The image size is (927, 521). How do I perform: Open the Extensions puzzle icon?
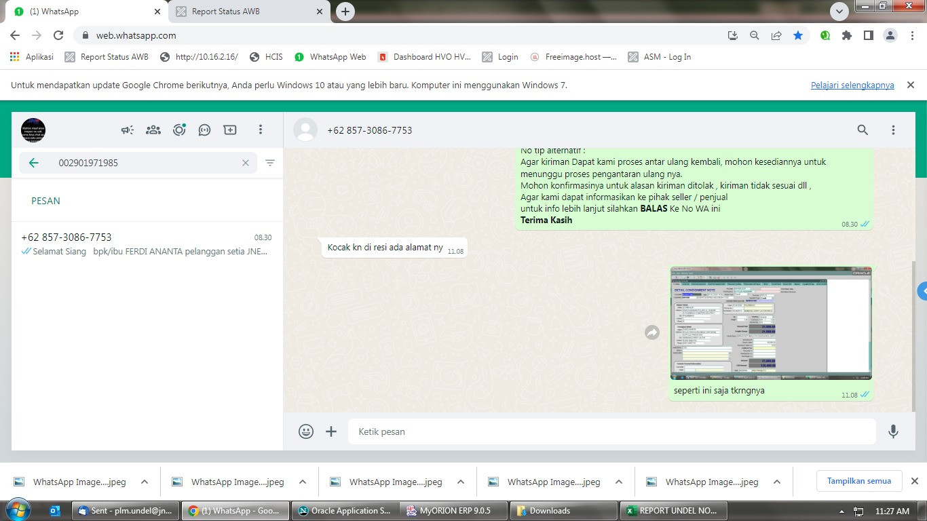(x=847, y=35)
